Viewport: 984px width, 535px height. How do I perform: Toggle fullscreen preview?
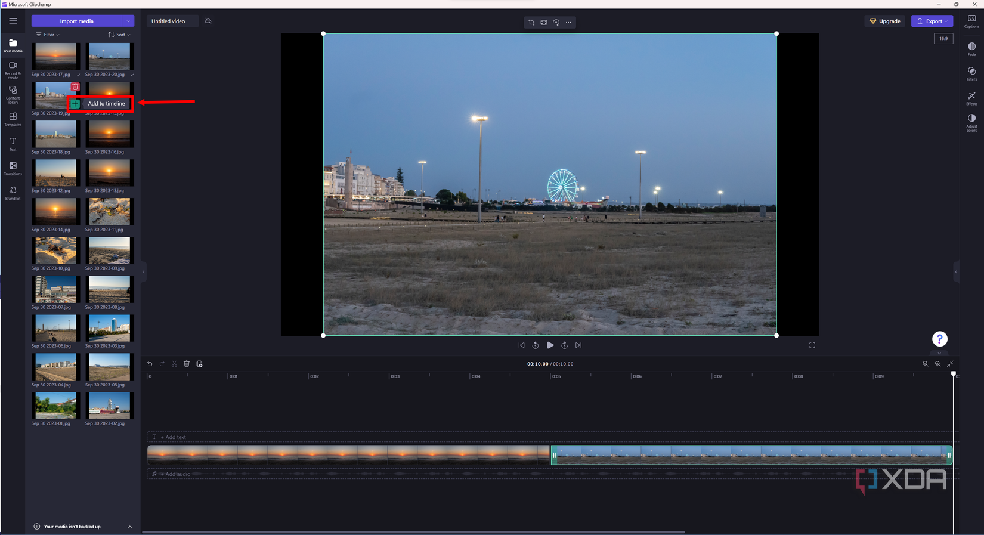pyautogui.click(x=812, y=345)
